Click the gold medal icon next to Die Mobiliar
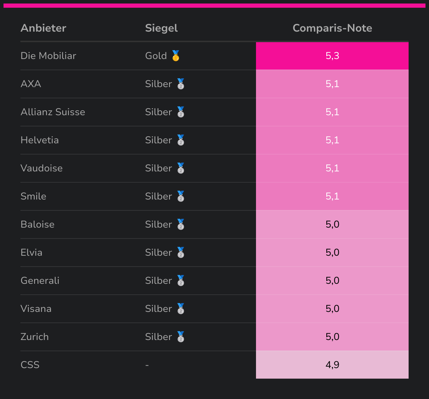 coord(176,56)
